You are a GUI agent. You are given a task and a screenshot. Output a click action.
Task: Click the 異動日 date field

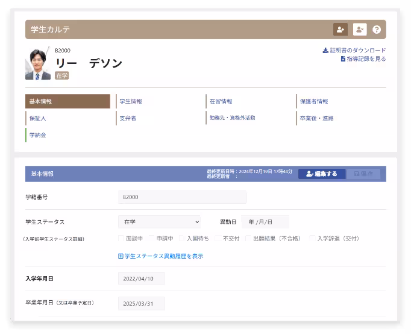click(265, 222)
